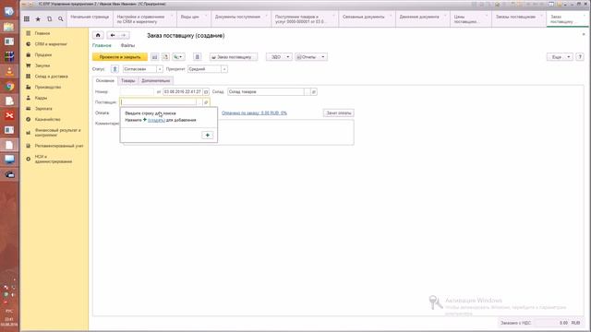591x332 pixels.
Task: Open the sections grid menu icon
Action: pyautogui.click(x=27, y=18)
